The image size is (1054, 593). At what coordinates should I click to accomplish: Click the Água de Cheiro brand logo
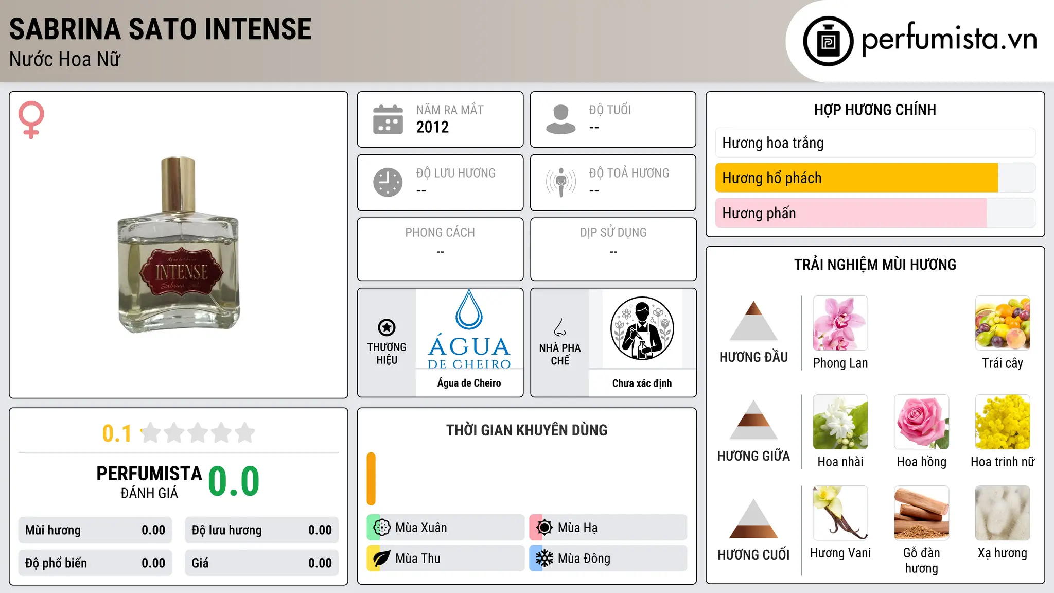point(469,329)
